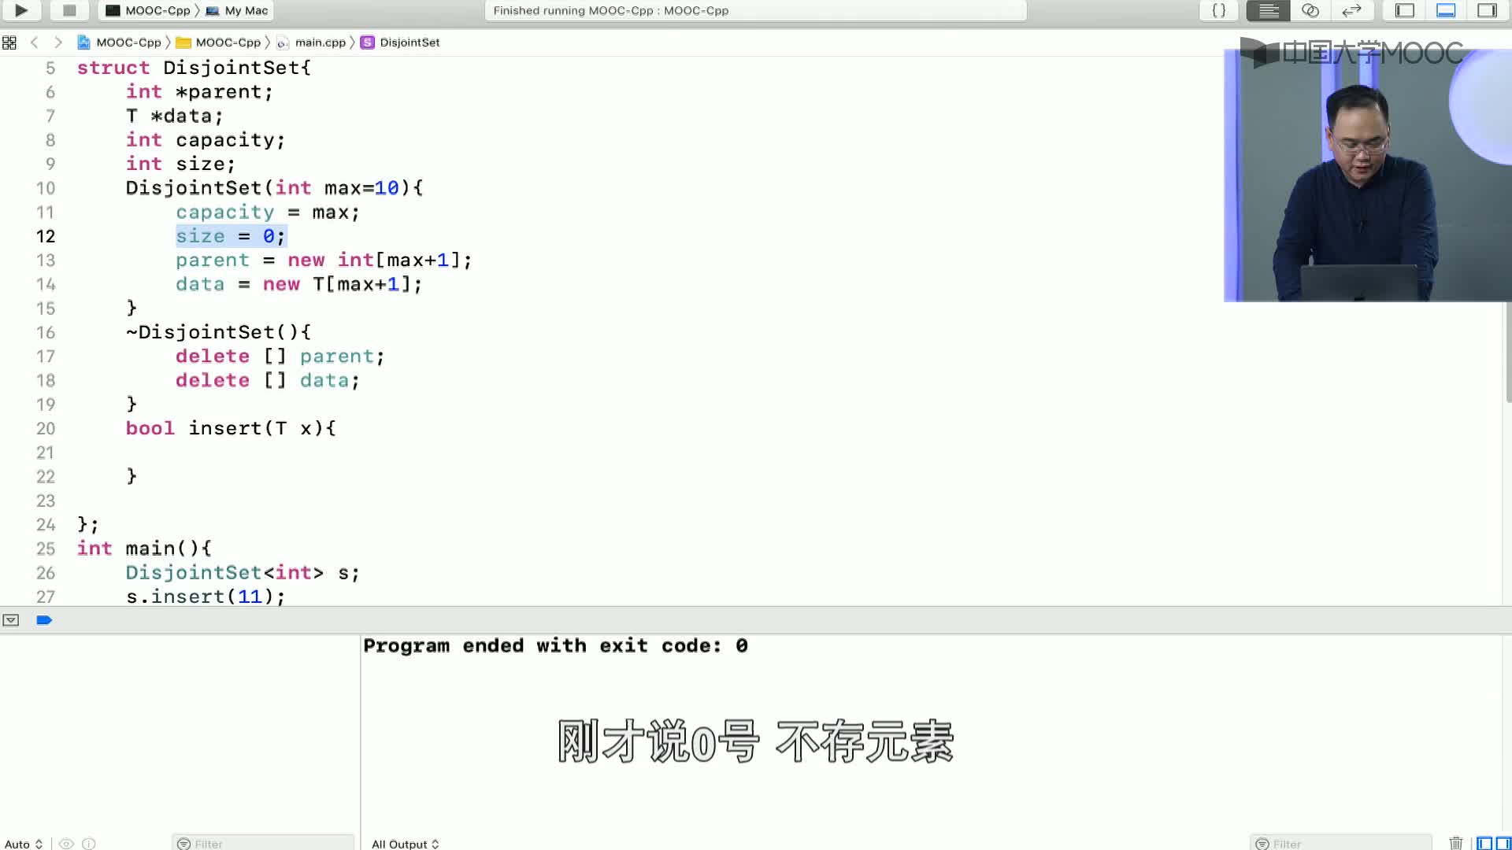Click 'int capacity;' declaration

point(206,140)
